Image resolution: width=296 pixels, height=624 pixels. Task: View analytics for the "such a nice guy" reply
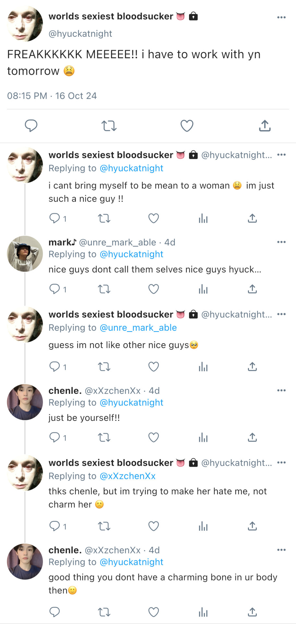(x=203, y=218)
